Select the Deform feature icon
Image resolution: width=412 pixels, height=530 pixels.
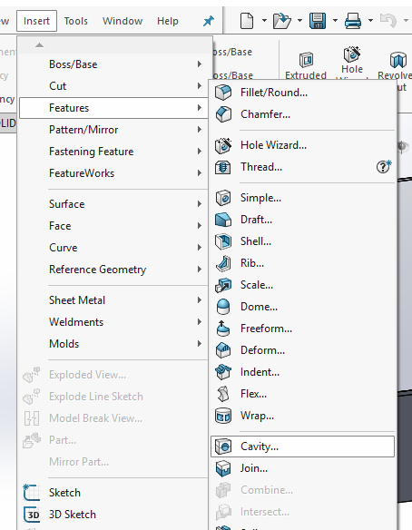pyautogui.click(x=223, y=350)
